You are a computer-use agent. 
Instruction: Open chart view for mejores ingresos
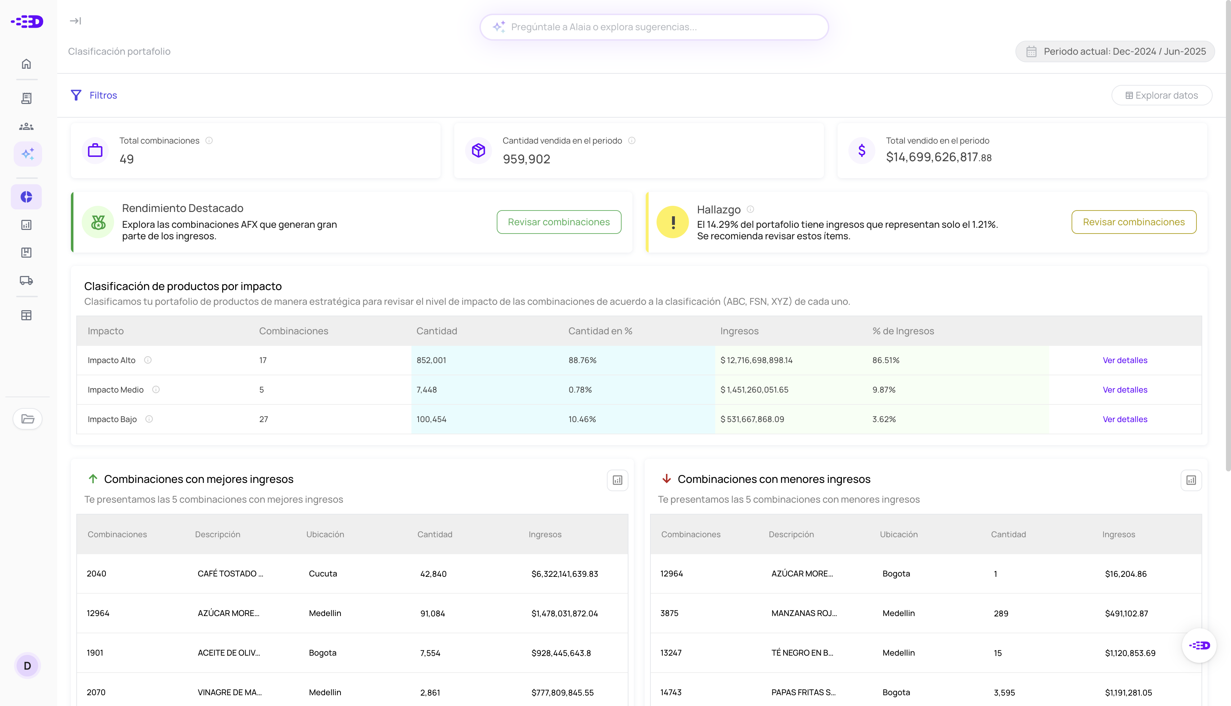(617, 480)
